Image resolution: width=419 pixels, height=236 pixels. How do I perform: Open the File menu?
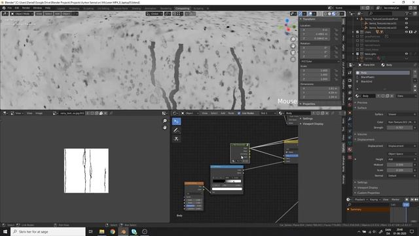(x=10, y=8)
